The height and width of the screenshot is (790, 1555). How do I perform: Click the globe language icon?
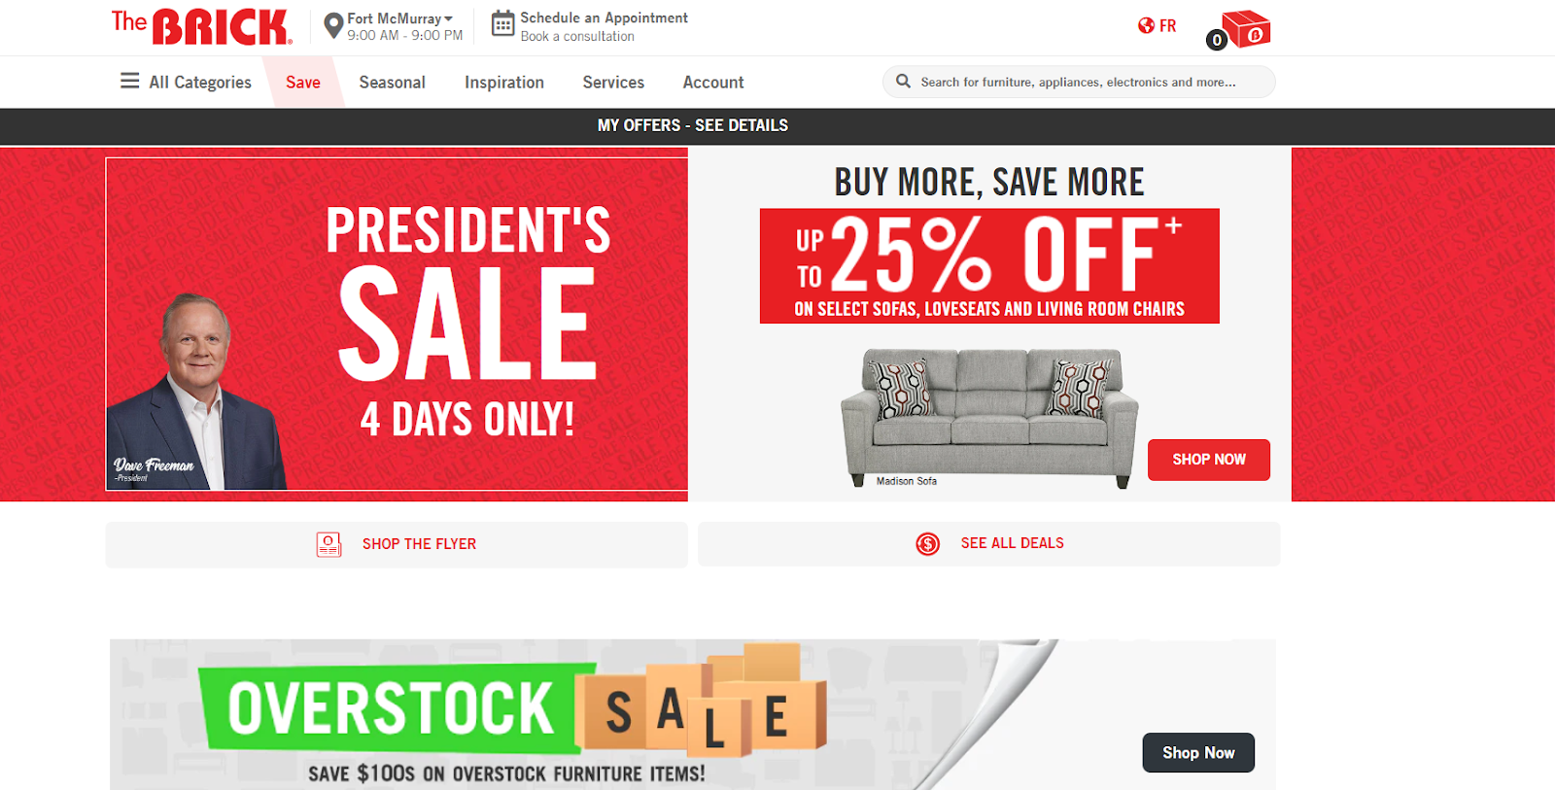click(x=1147, y=26)
